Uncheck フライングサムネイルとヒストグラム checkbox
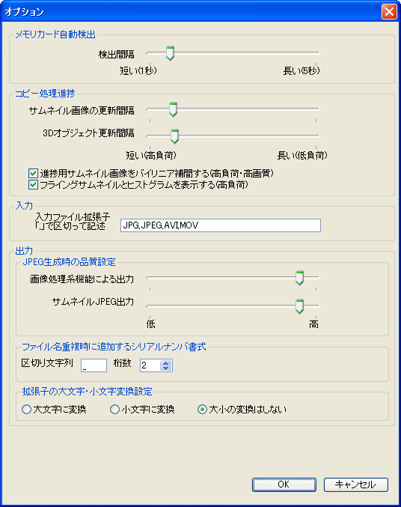 pos(33,185)
